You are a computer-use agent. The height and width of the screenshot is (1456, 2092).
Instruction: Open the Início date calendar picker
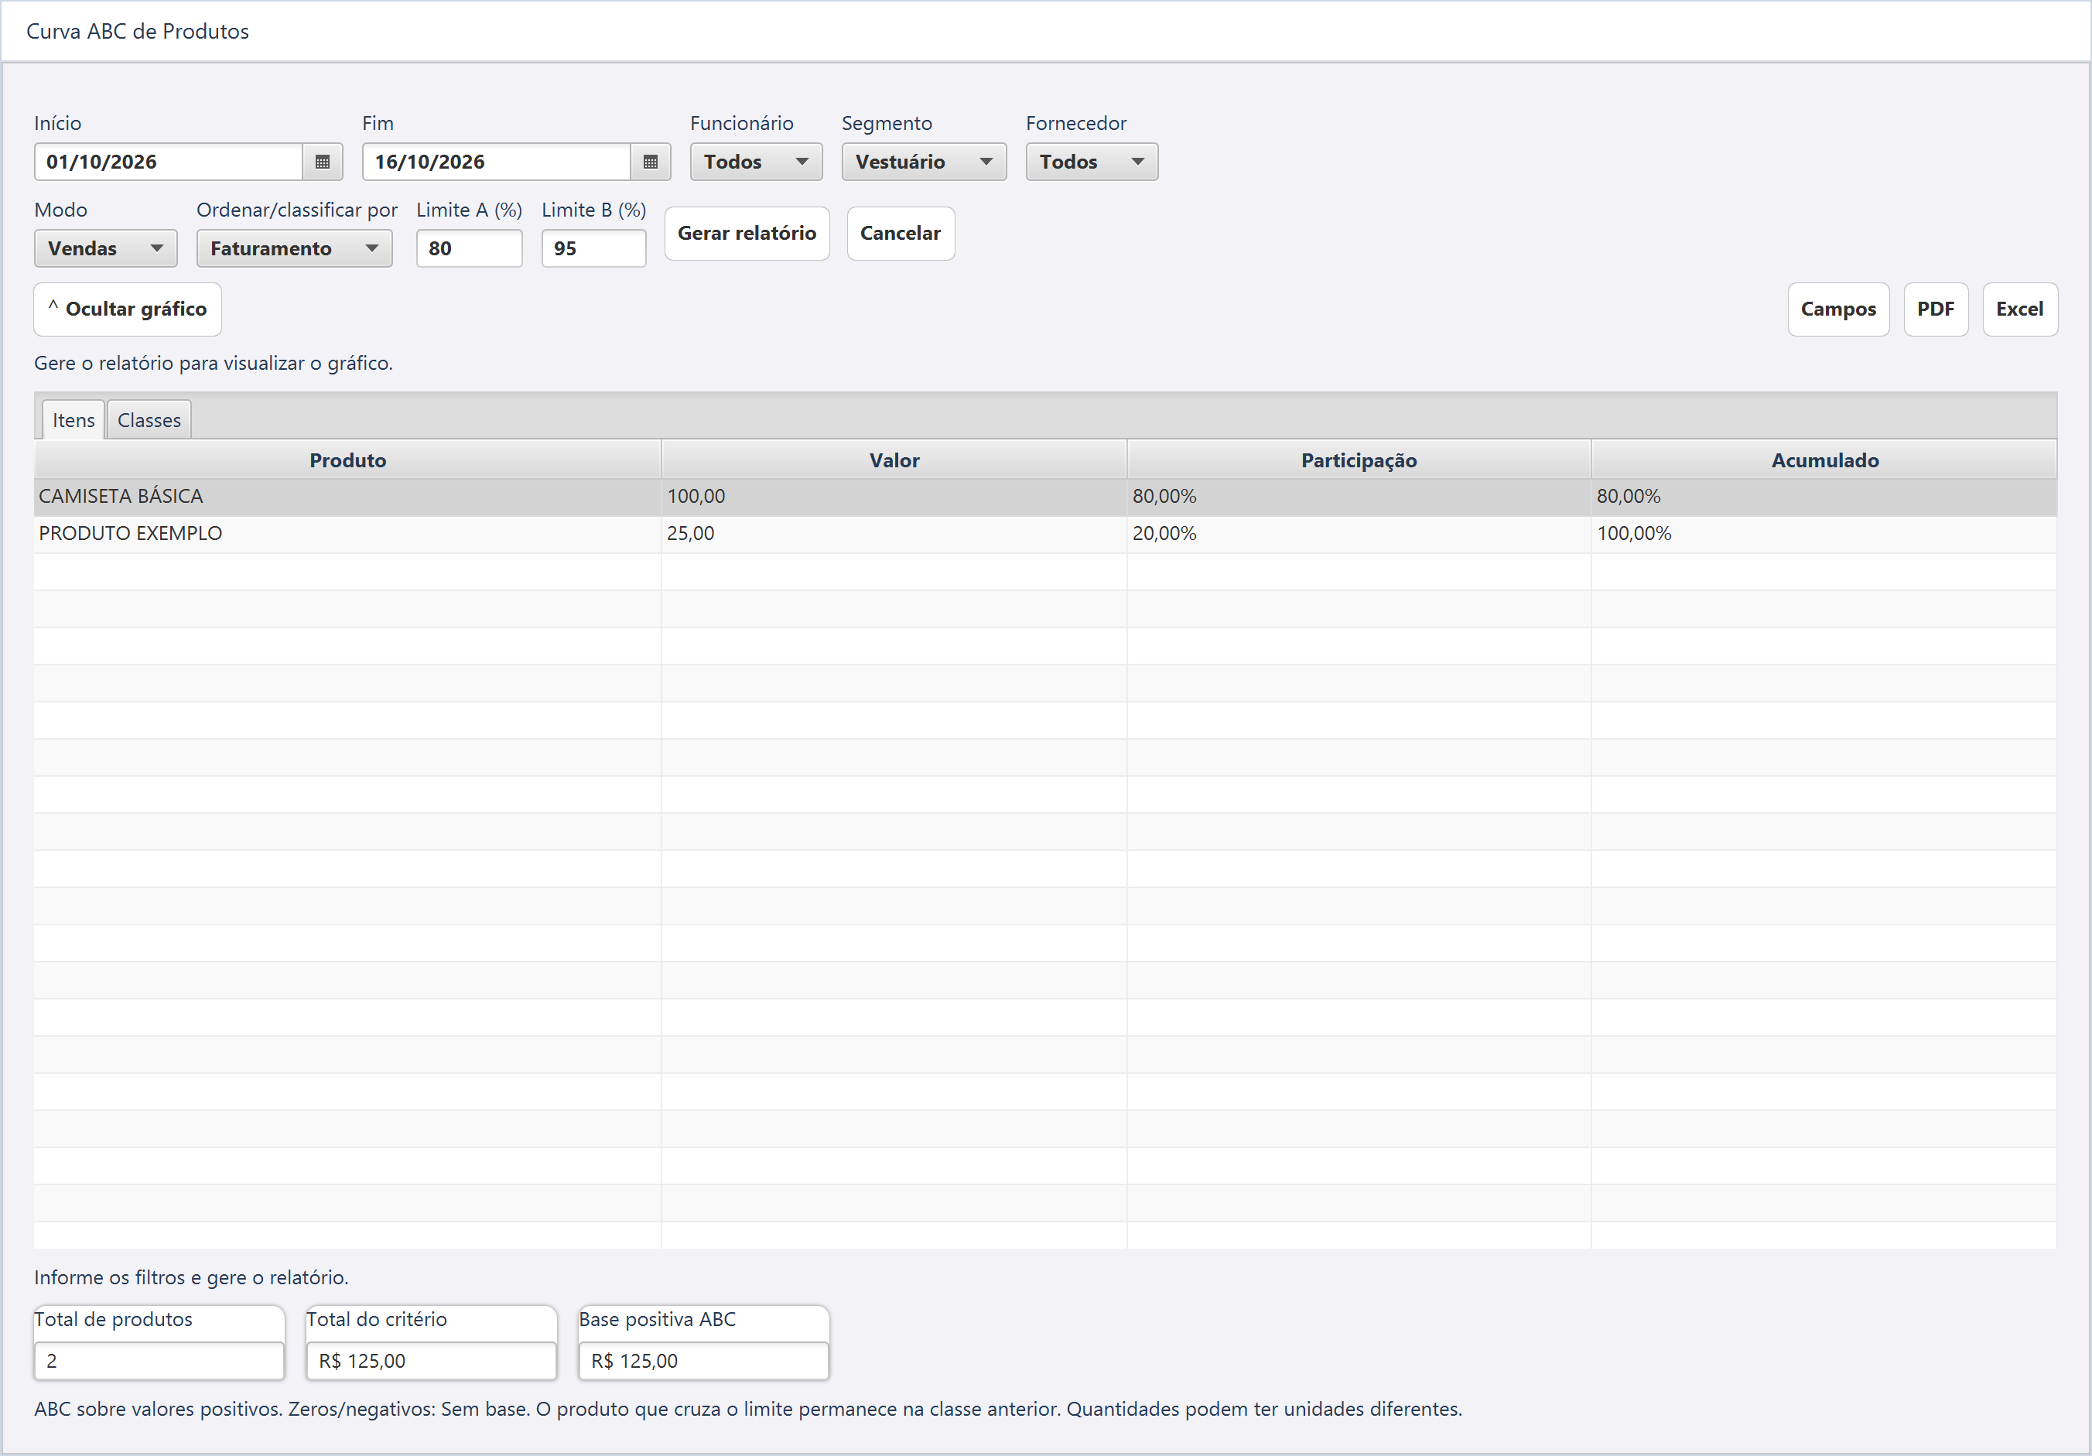pyautogui.click(x=322, y=162)
